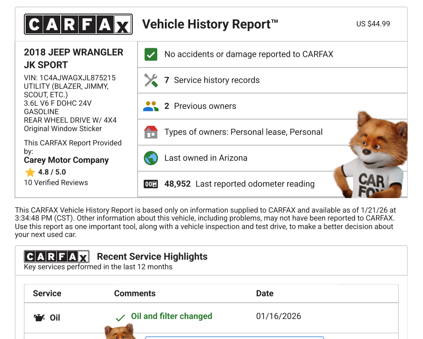Open Carey Motor Company dealer page

tap(66, 160)
